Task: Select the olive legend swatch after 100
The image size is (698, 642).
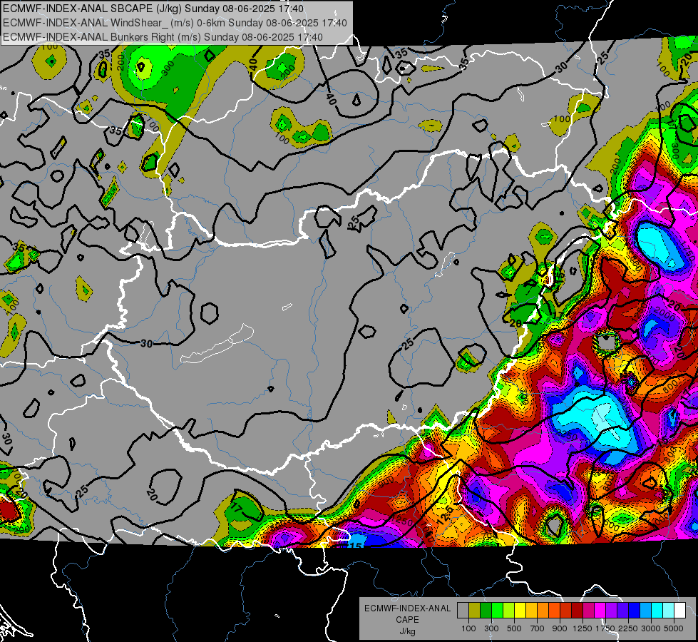Action: [x=475, y=611]
